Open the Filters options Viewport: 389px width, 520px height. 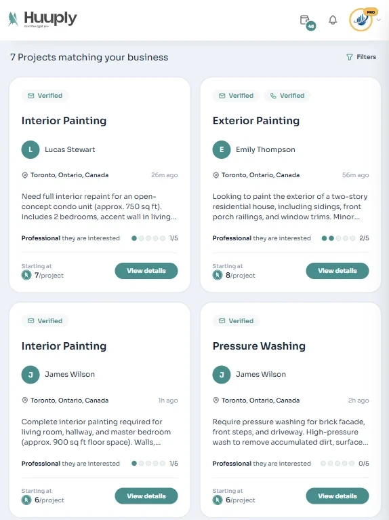coord(361,57)
